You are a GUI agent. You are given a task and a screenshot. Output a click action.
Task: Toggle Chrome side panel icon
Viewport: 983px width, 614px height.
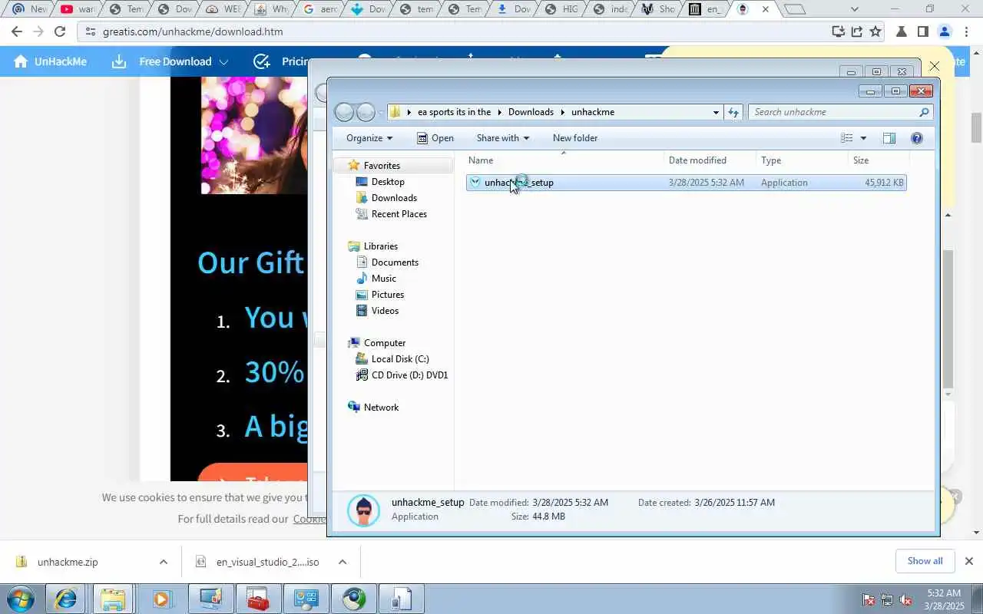click(923, 31)
